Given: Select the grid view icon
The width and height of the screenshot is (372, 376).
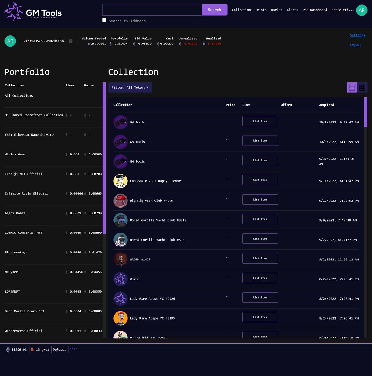Looking at the screenshot, I should coord(362,87).
